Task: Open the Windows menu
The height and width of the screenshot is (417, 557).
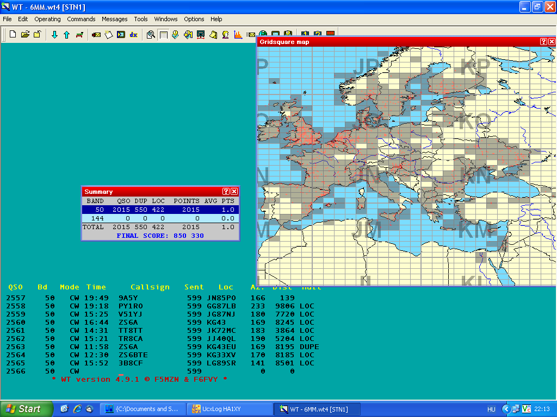Action: click(x=165, y=19)
